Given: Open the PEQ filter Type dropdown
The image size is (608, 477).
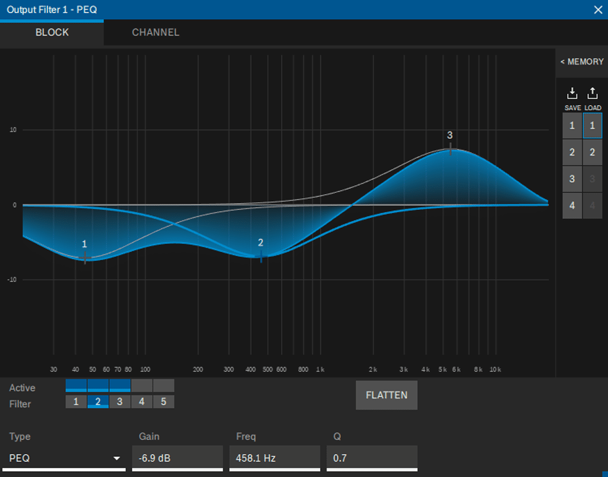Looking at the screenshot, I should pyautogui.click(x=66, y=459).
